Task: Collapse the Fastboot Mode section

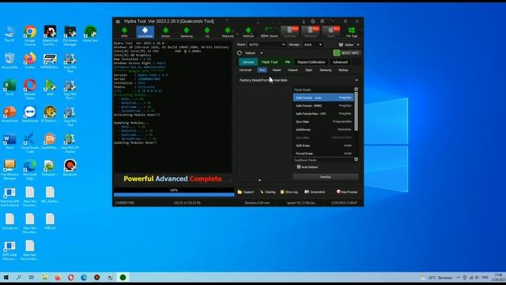Action: pyautogui.click(x=356, y=159)
